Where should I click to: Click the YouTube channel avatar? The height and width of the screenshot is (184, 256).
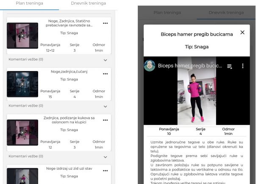click(x=150, y=66)
